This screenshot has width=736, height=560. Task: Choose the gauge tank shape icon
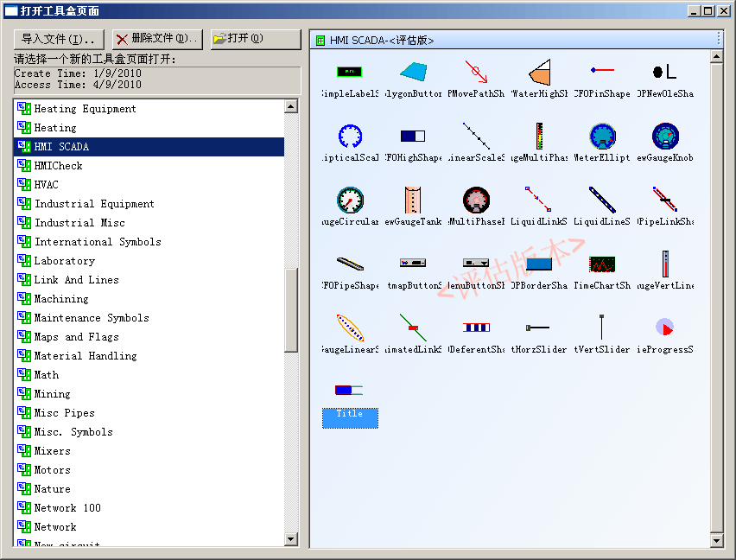tap(413, 200)
